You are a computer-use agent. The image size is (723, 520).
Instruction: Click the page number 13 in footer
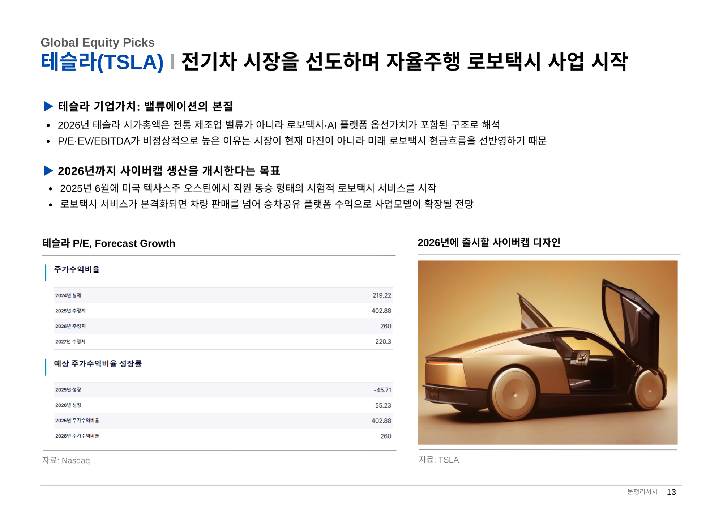671,492
